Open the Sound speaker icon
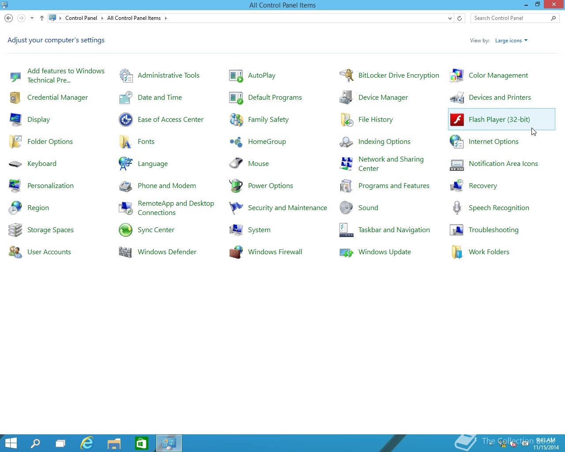 click(347, 208)
